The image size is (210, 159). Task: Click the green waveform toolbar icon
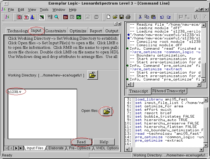[x=79, y=17]
